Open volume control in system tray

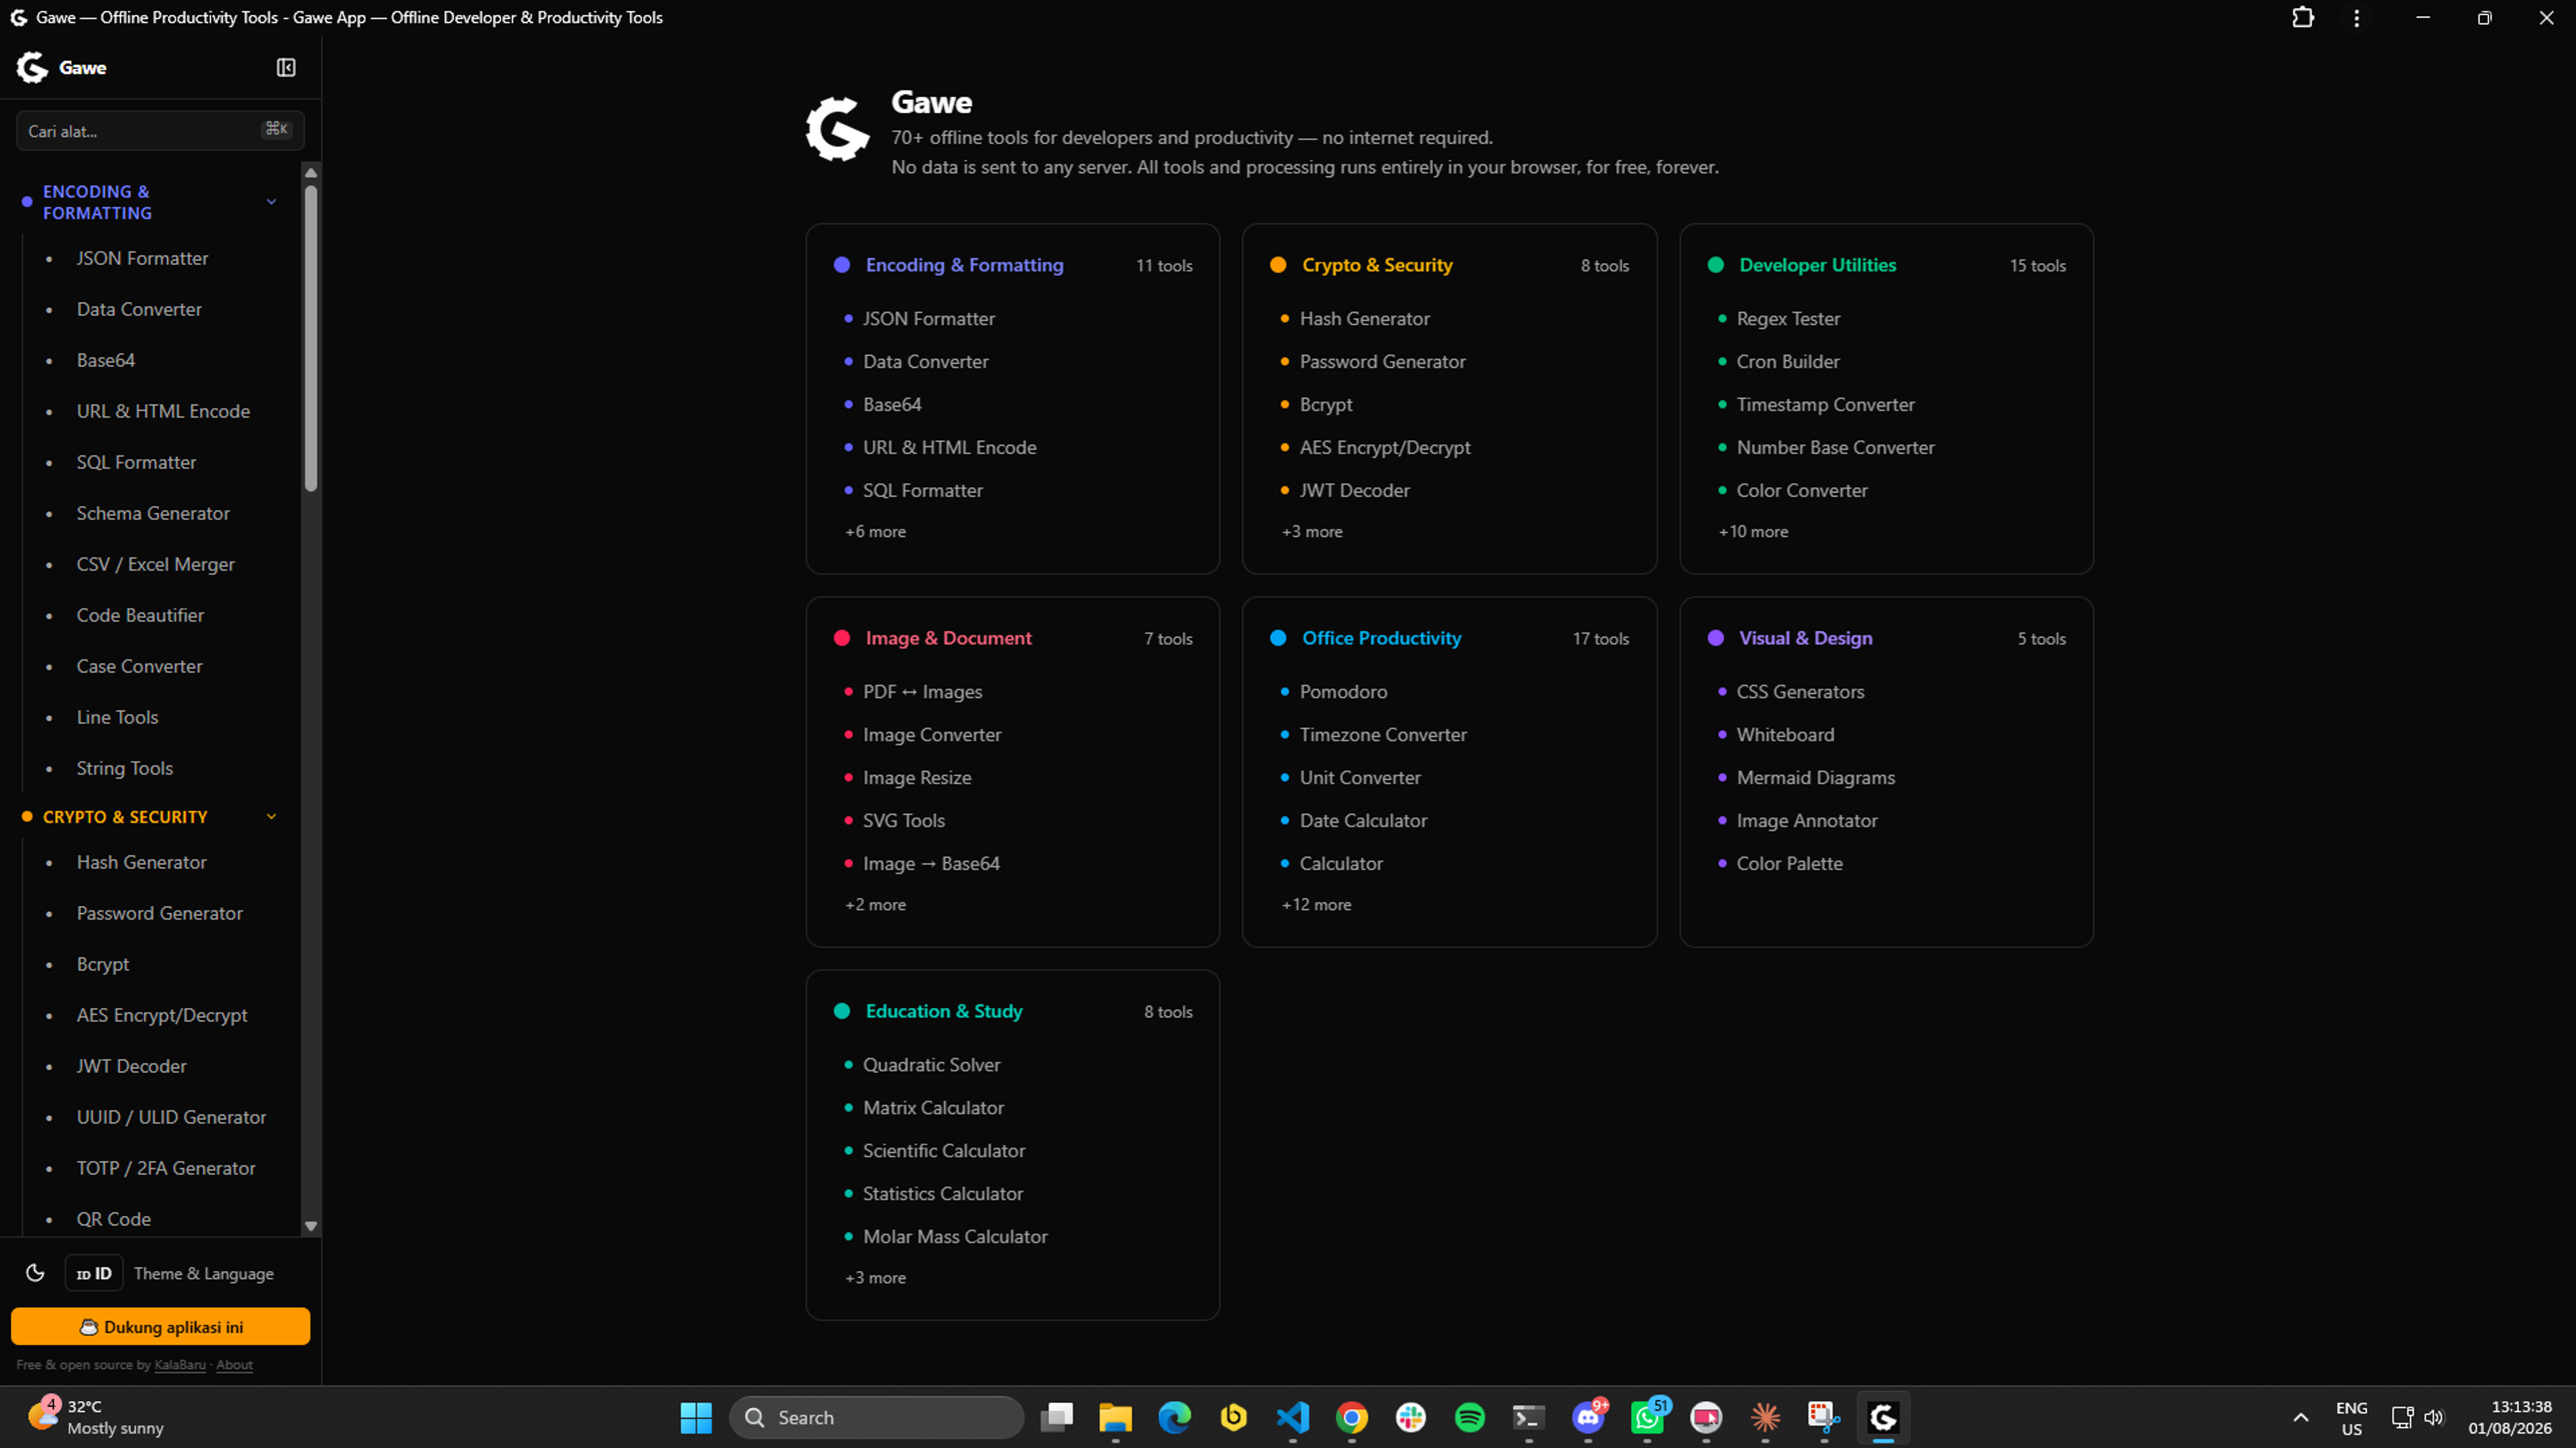pos(2434,1417)
